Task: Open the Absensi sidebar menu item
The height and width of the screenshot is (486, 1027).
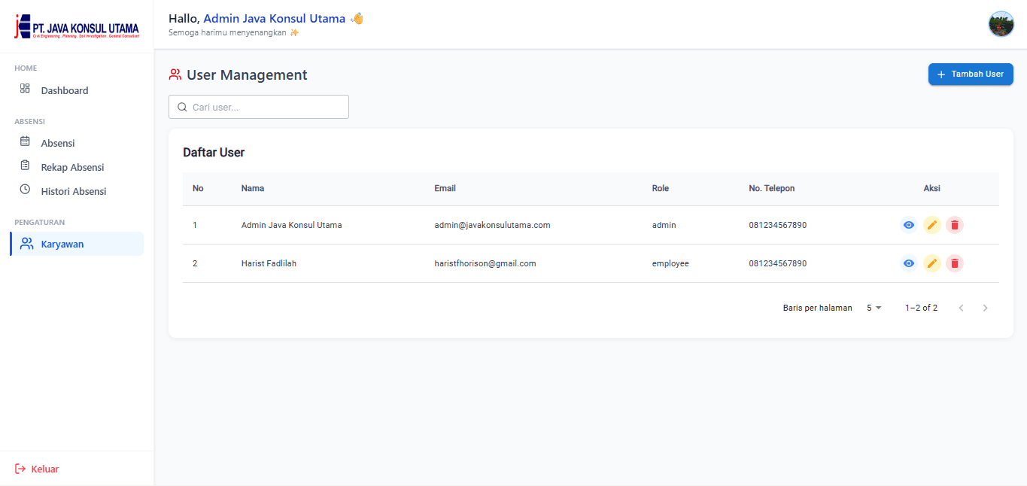Action: click(57, 143)
